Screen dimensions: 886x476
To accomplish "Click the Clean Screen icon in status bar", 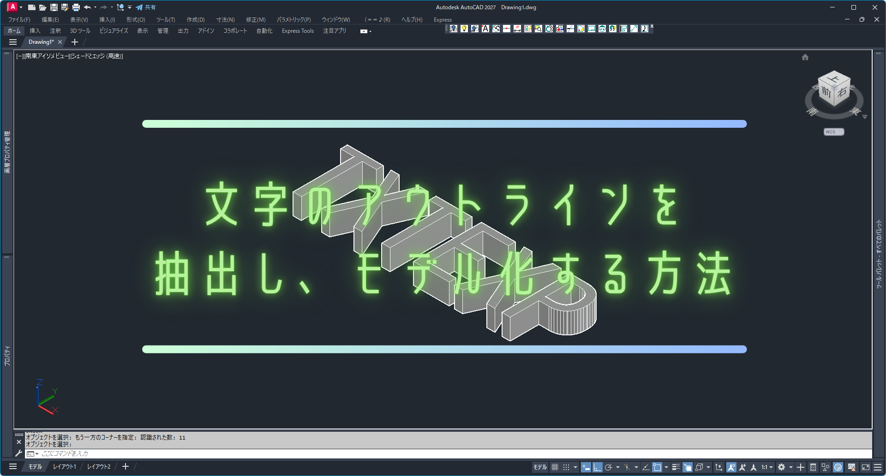I will coord(866,467).
